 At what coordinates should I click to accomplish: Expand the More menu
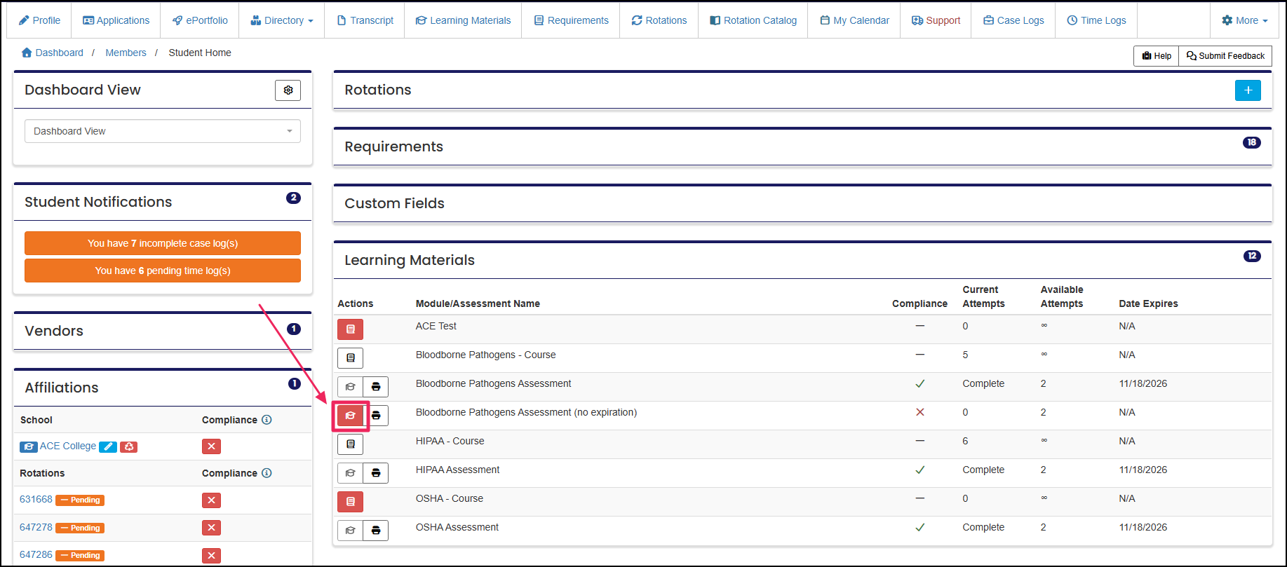point(1244,20)
